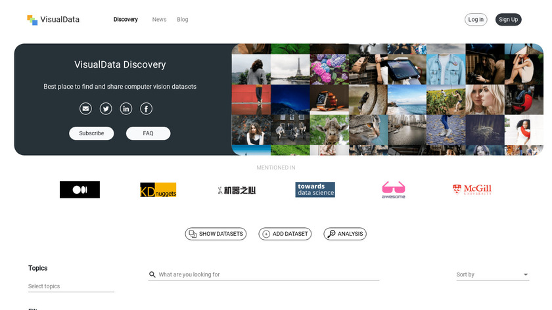Viewport: 552px width, 310px height.
Task: Click the VisualData logo icon
Action: [x=32, y=20]
